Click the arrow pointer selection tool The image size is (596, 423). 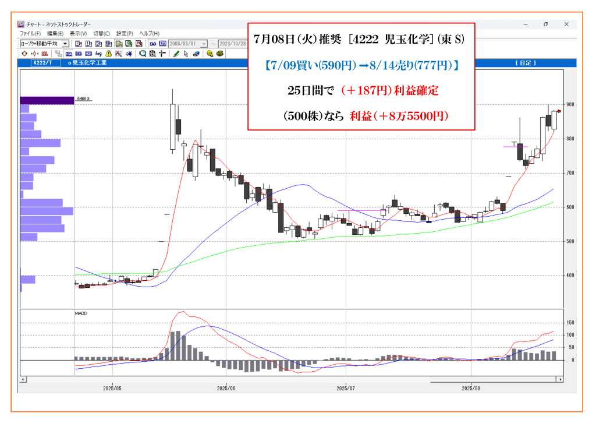click(186, 54)
